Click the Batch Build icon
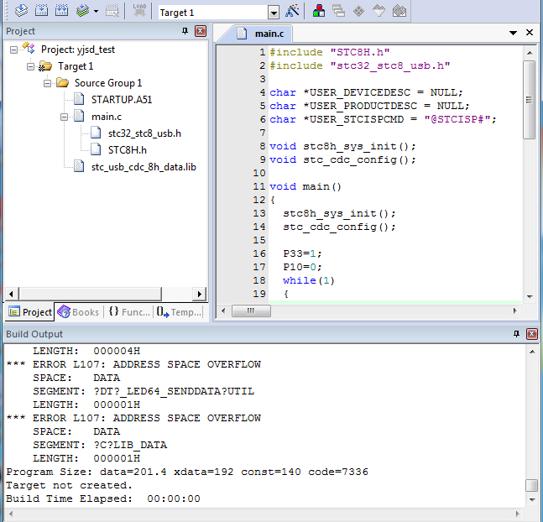Image resolution: width=543 pixels, height=522 pixels. pyautogui.click(x=82, y=11)
